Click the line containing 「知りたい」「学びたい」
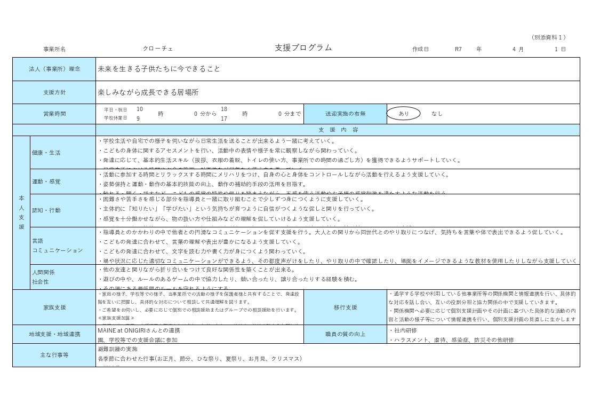Image resolution: width=592 pixels, height=395 pixels. coord(237,209)
